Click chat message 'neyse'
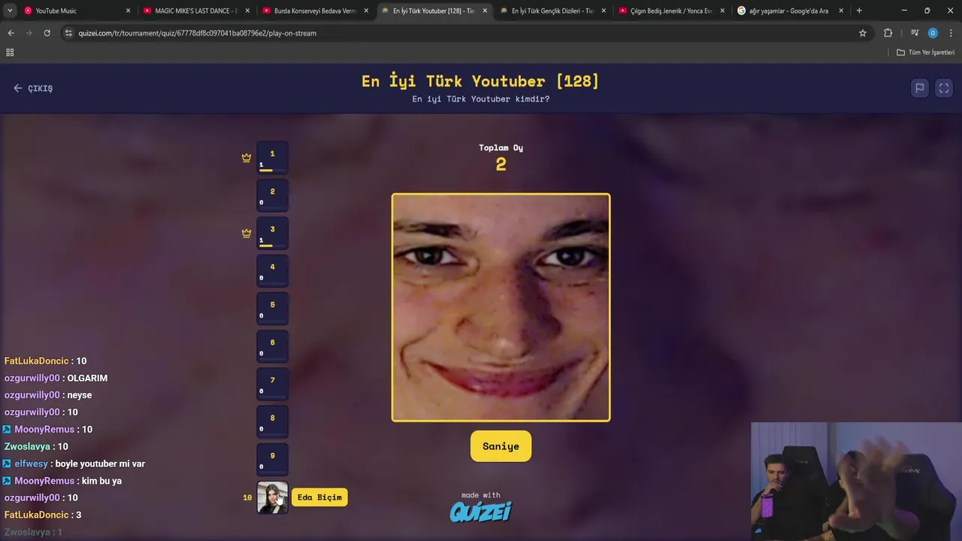 point(80,395)
